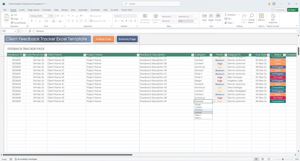Open the account profile icon in title bar

[274, 4]
